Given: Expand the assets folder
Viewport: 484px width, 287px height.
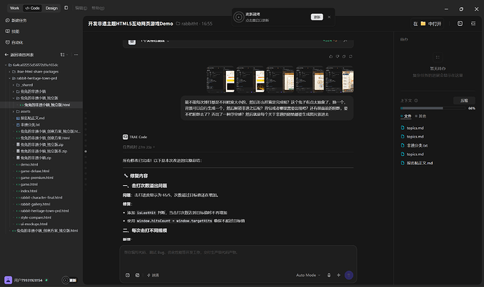Looking at the screenshot, I should tap(13, 112).
